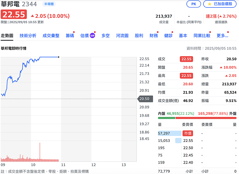Click the 本益比 (同業平均) label
Viewport: 239px width, 174px height.
[x=189, y=22]
